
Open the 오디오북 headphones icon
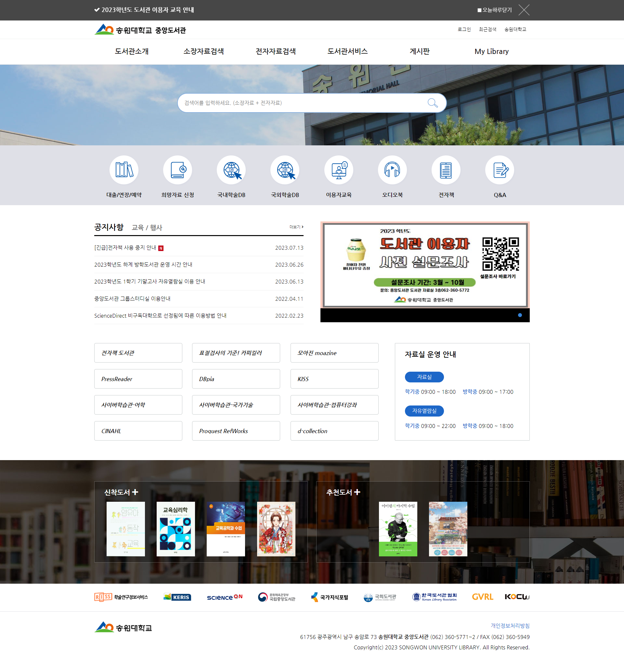click(x=392, y=170)
